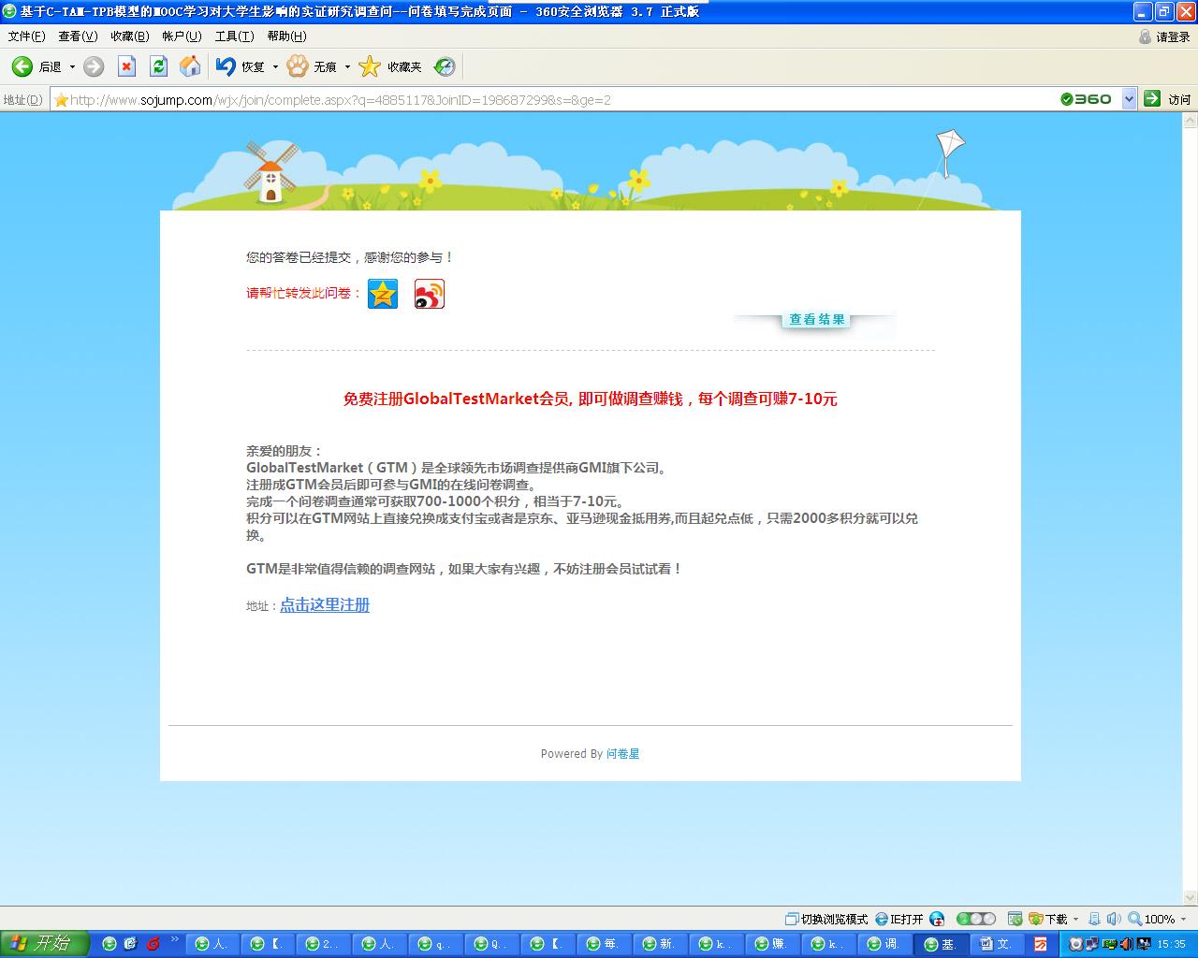Click the address bar favorite star icon
The height and width of the screenshot is (958, 1198).
pos(62,99)
